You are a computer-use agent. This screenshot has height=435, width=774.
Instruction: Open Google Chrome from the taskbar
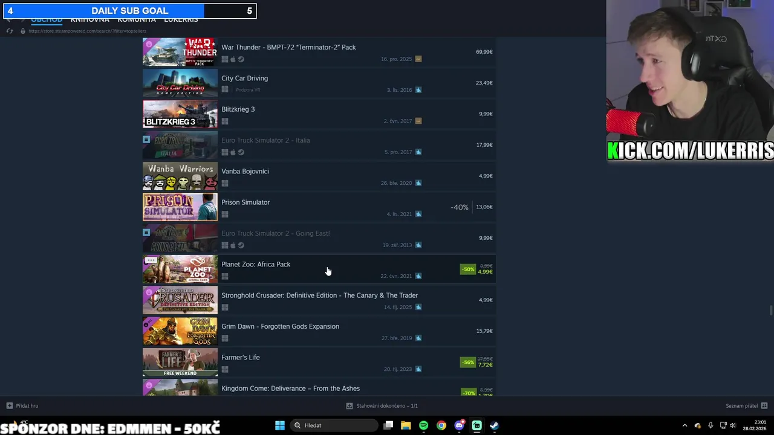point(441,425)
